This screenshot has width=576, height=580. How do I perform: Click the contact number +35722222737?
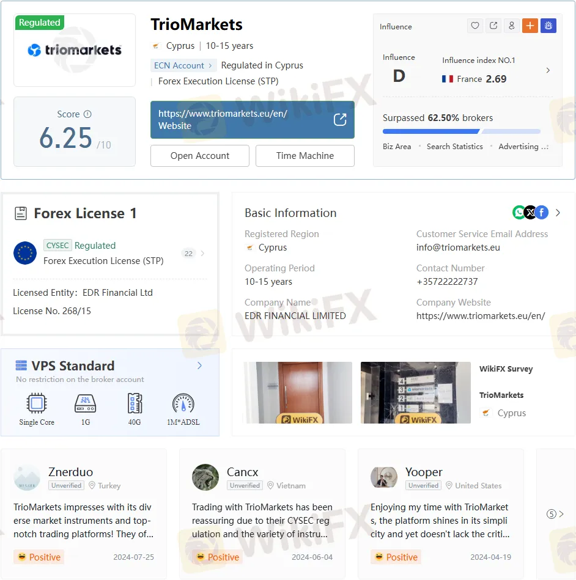click(447, 282)
